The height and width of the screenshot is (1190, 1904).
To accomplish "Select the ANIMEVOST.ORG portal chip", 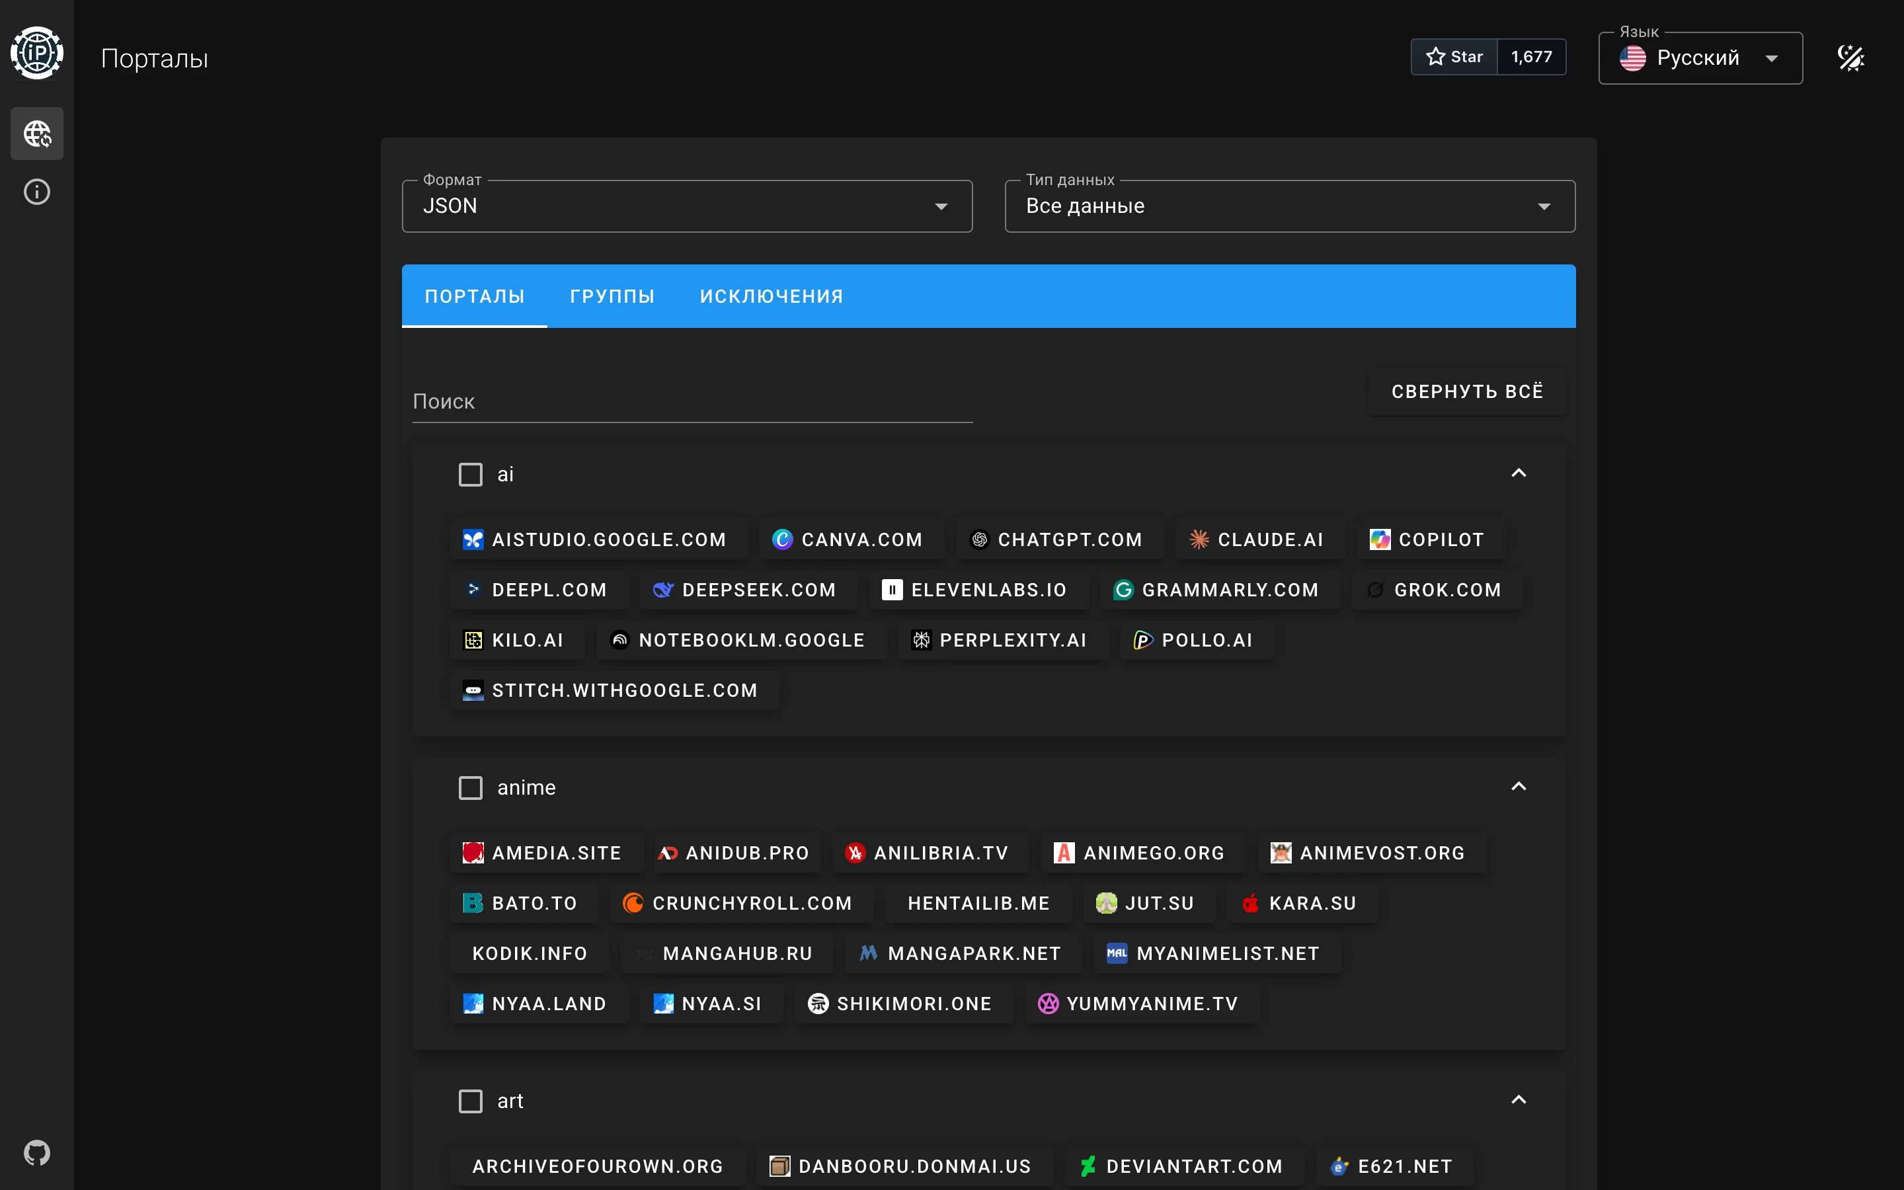I will point(1372,853).
